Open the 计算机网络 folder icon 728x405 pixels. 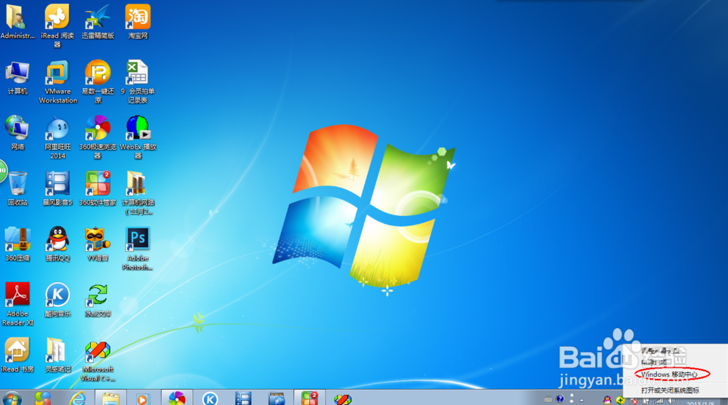(138, 193)
